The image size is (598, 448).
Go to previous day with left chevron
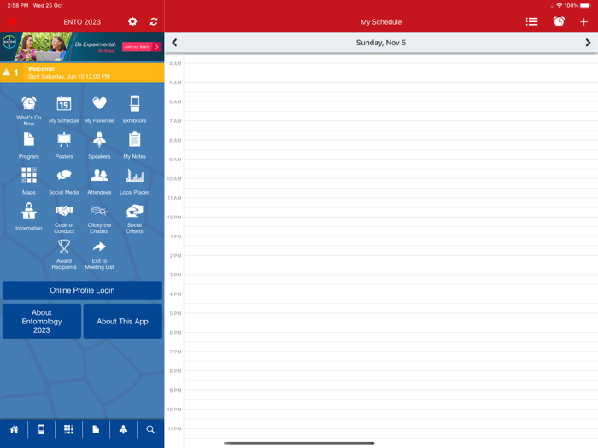[x=174, y=43]
